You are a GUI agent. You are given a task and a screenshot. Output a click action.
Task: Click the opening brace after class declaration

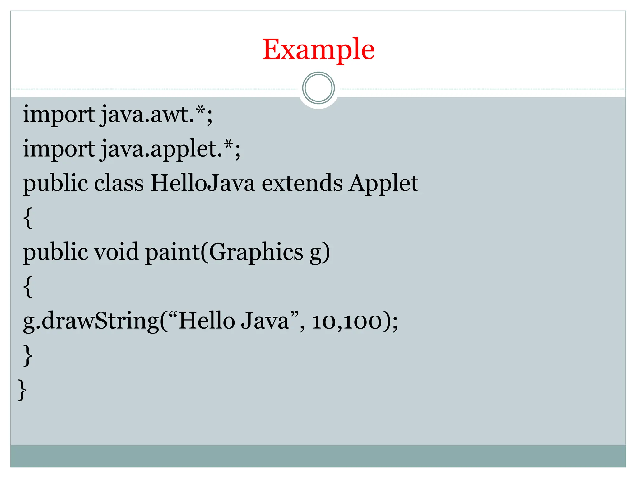click(x=28, y=218)
